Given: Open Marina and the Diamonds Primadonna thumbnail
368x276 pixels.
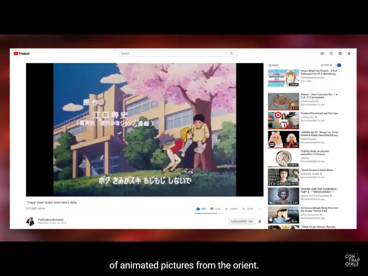Looking at the screenshot, I should pos(284,196).
